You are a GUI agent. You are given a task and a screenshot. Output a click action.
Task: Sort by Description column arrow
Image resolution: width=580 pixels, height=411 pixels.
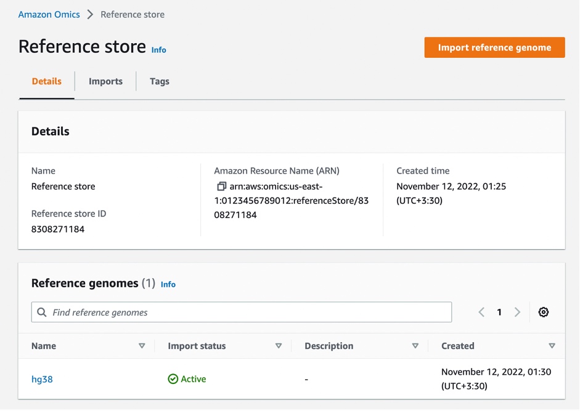point(415,346)
